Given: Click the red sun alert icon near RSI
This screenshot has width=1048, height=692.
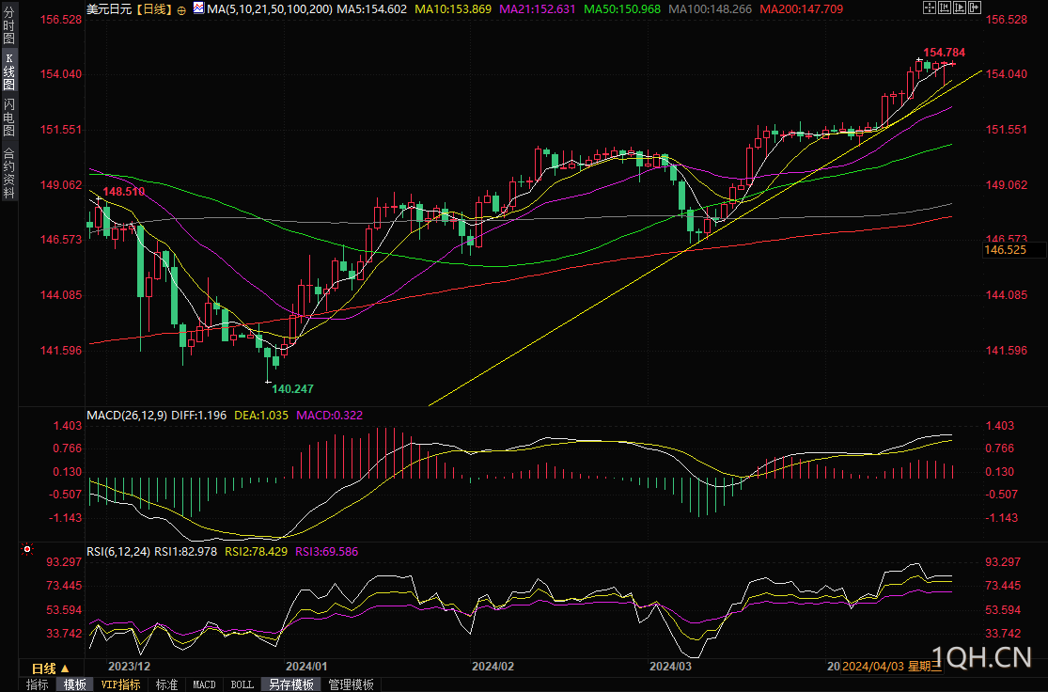Looking at the screenshot, I should pyautogui.click(x=27, y=550).
